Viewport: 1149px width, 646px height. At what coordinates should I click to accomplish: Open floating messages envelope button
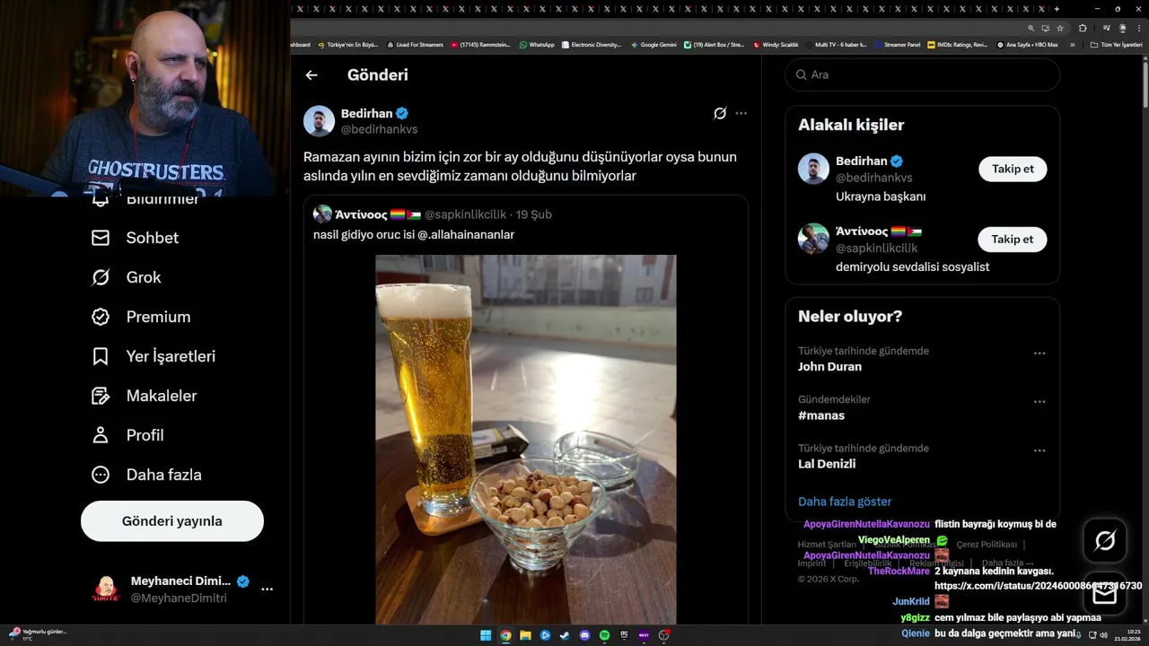coord(1105,594)
